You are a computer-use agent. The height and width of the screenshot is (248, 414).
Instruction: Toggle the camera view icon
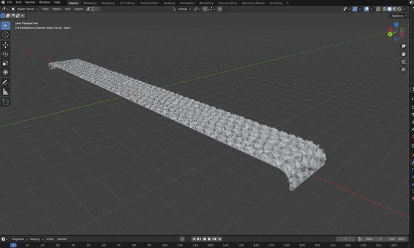click(403, 61)
